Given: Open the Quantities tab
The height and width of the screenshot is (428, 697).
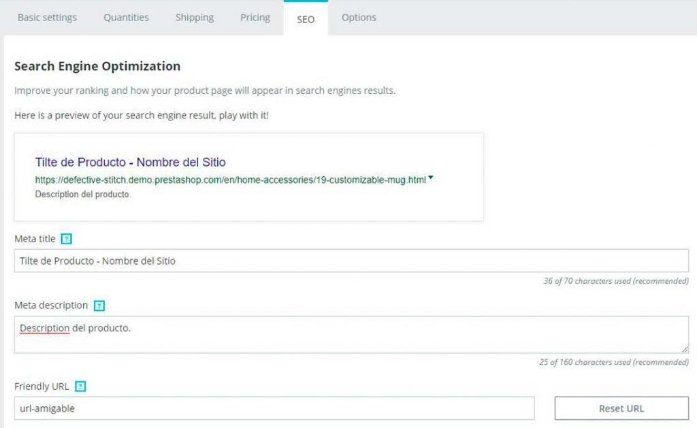Looking at the screenshot, I should 126,18.
